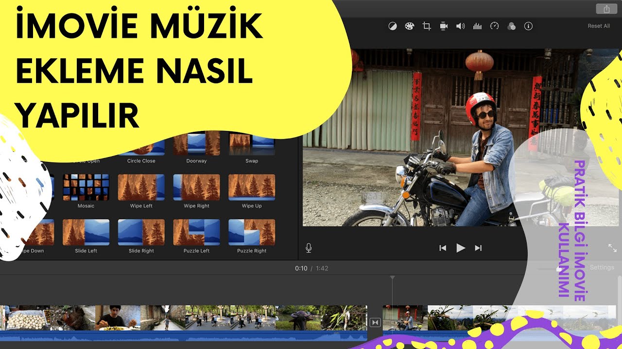Click the voiceover microphone icon

pyautogui.click(x=309, y=248)
